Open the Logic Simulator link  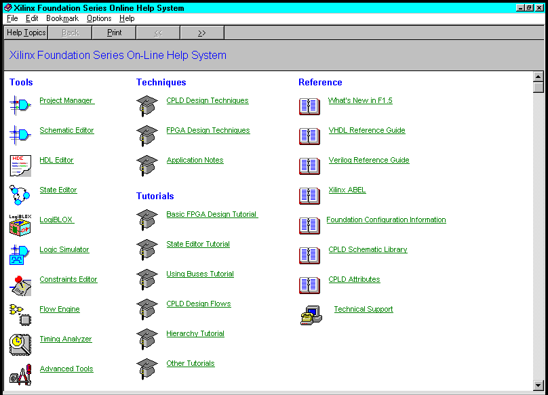[64, 250]
